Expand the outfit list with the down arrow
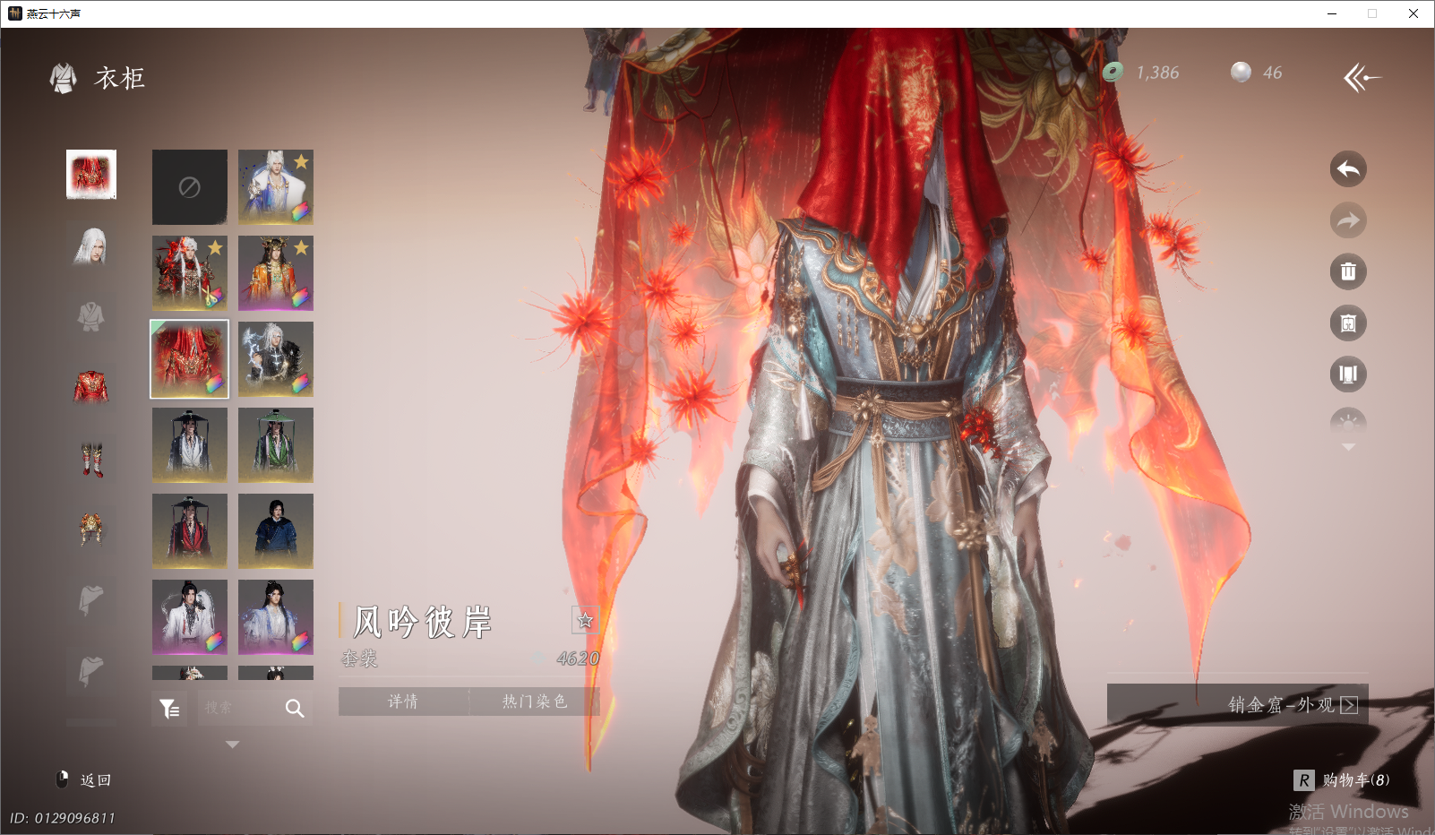The width and height of the screenshot is (1435, 835). pos(233,745)
